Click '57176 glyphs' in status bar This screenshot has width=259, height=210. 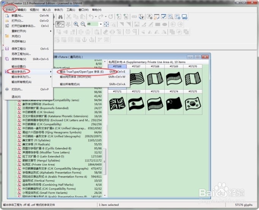point(244,205)
